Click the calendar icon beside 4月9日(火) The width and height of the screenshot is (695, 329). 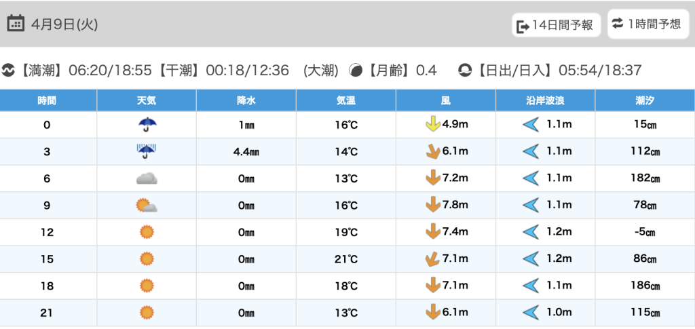click(16, 24)
